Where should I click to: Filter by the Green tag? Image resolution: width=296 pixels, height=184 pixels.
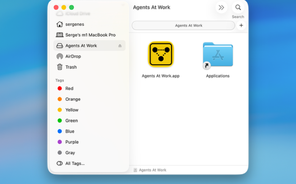(89, 121)
